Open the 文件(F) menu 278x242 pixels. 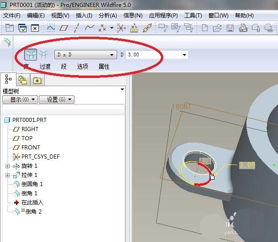[x=12, y=16]
